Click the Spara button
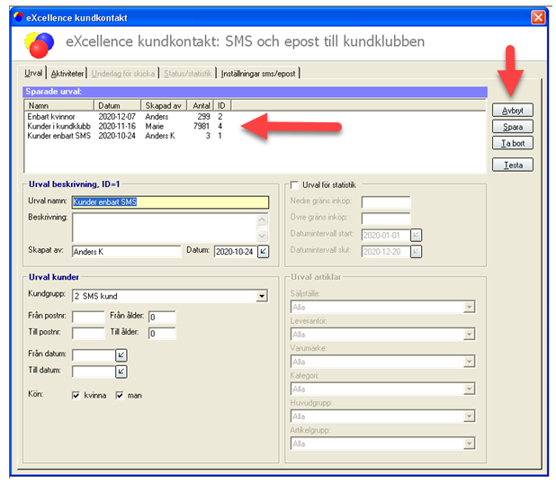The image size is (556, 484). tap(513, 127)
